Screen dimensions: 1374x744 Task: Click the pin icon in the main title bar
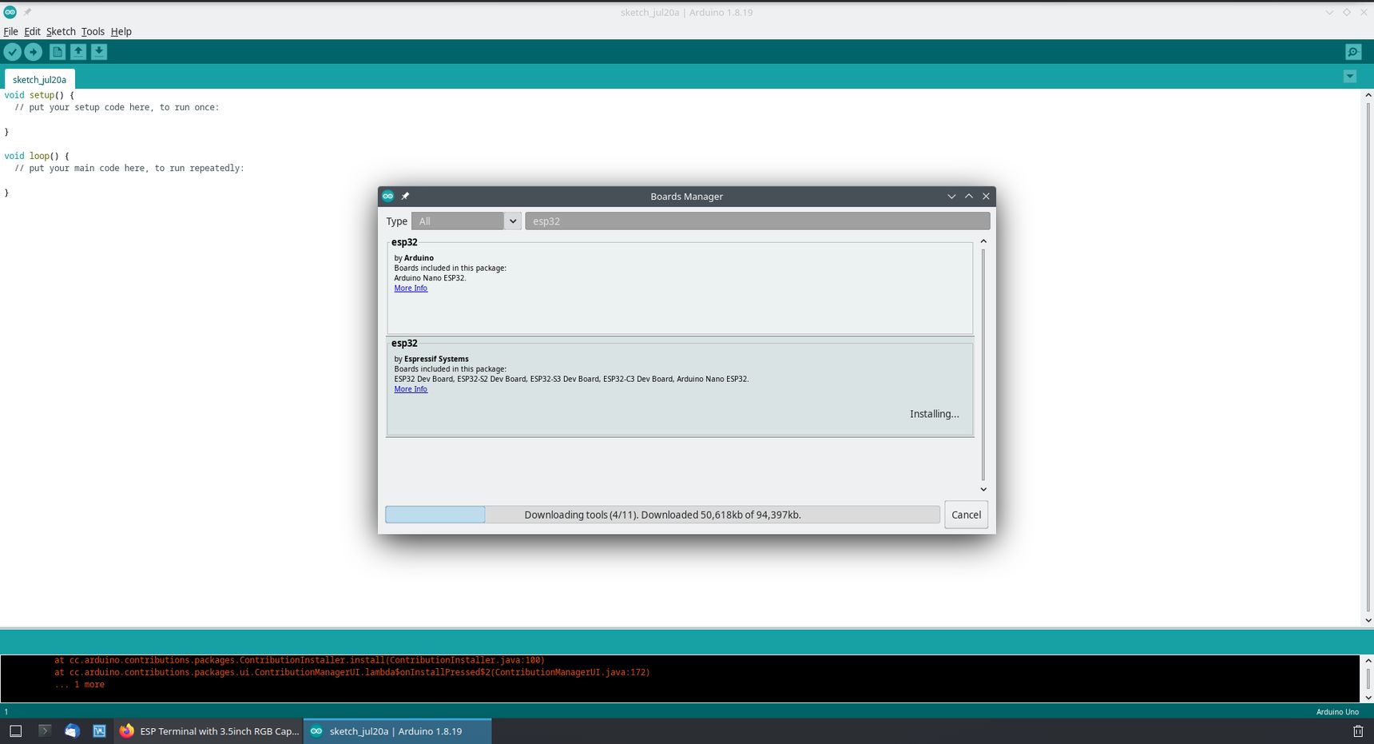pyautogui.click(x=27, y=12)
